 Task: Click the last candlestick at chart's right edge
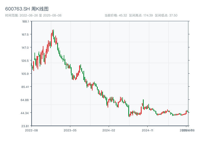point(188,112)
